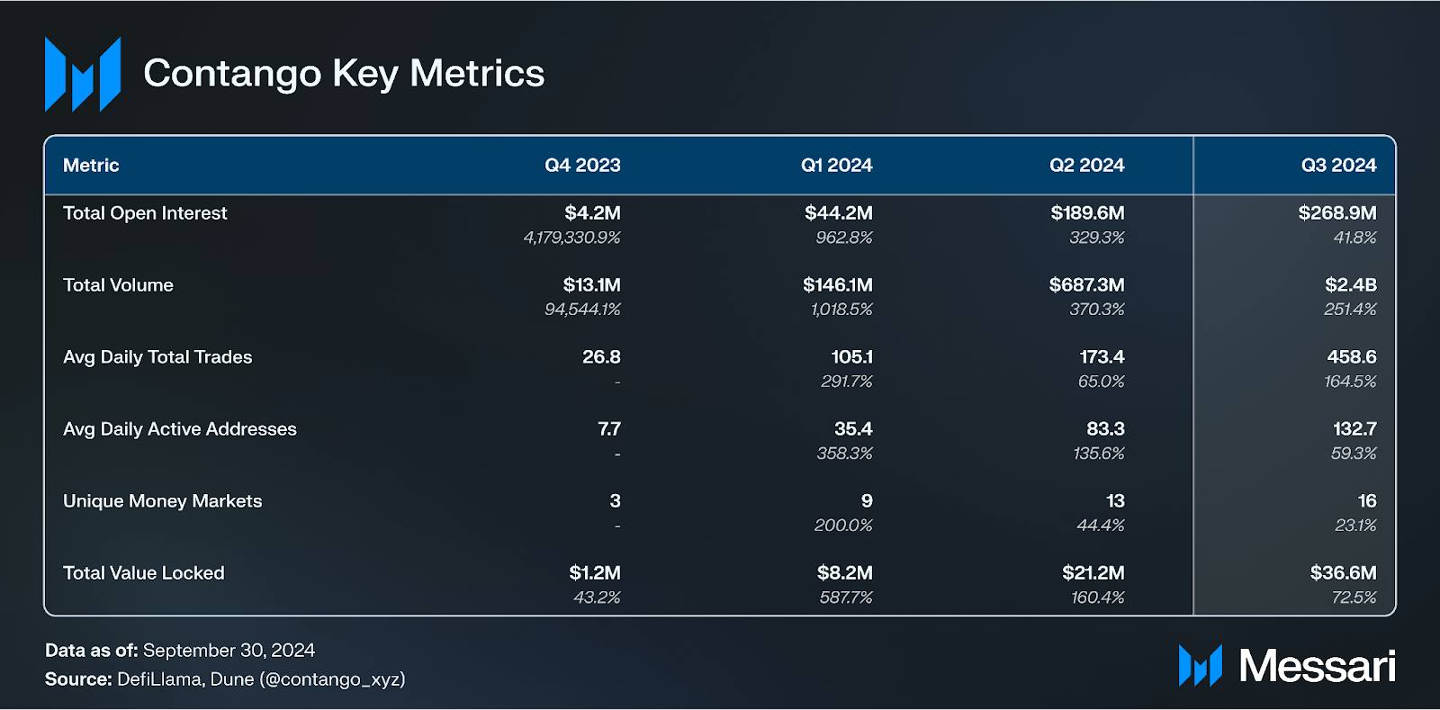The image size is (1440, 710).
Task: Select the '$189.6M' open interest value
Action: 1087,213
